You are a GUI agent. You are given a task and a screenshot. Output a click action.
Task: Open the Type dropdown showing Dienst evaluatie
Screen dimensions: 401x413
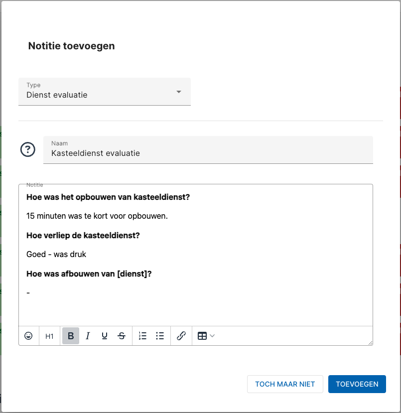(x=105, y=92)
